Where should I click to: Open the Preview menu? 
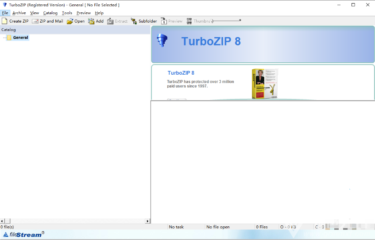pyautogui.click(x=84, y=13)
